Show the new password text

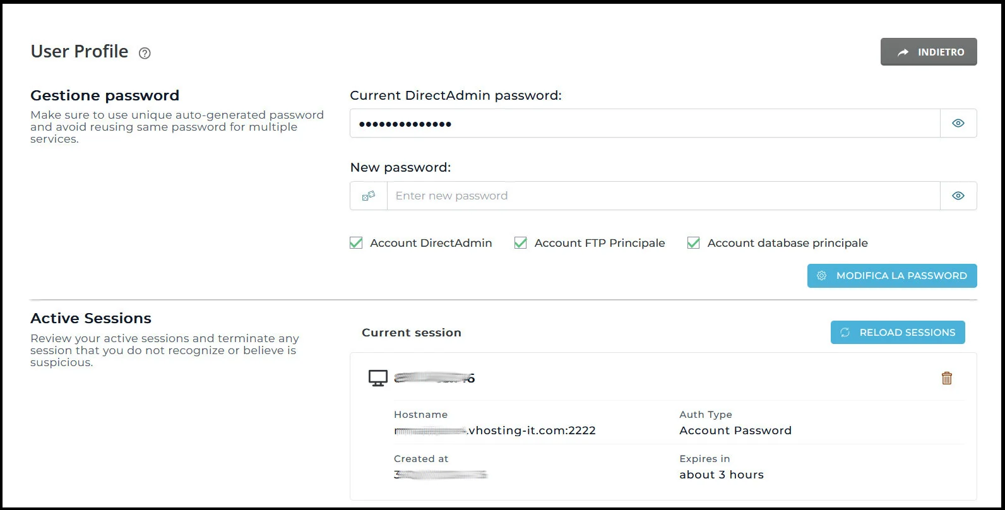[958, 196]
